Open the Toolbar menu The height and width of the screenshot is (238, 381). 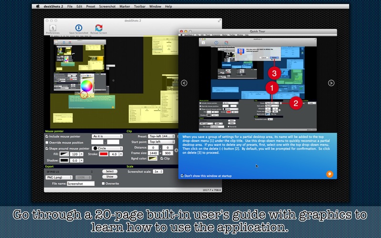pos(140,7)
